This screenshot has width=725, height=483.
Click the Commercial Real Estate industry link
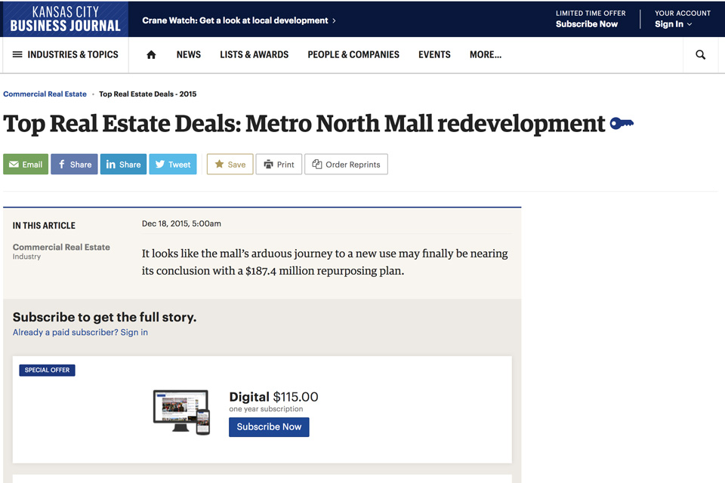[x=61, y=248]
